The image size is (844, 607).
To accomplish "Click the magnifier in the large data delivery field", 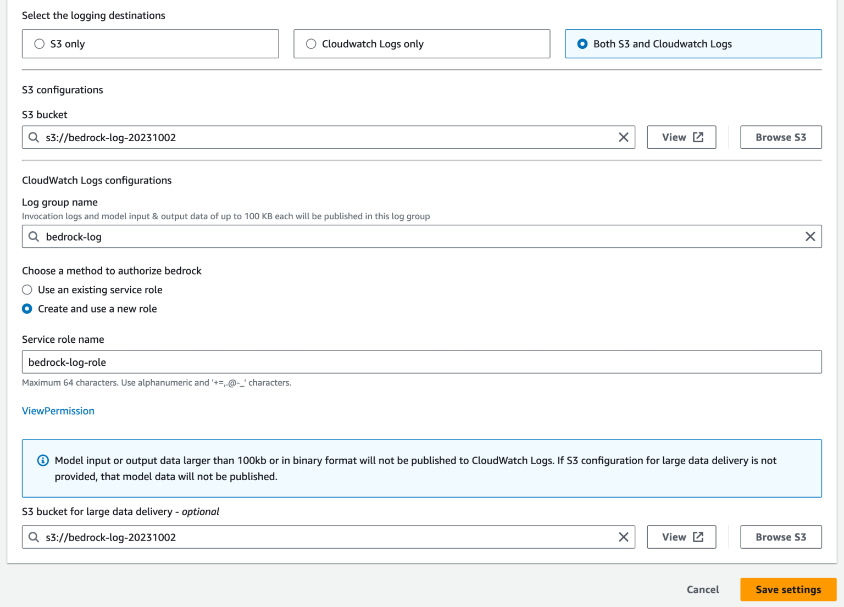I will pos(34,537).
